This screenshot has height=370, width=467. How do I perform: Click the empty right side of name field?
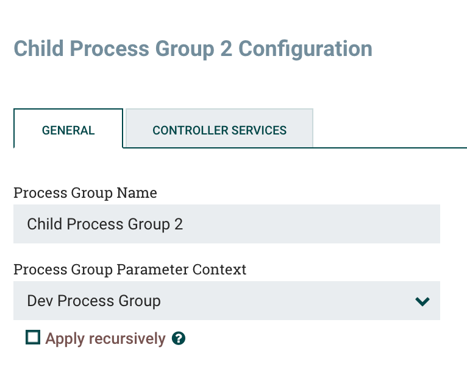tap(366, 224)
